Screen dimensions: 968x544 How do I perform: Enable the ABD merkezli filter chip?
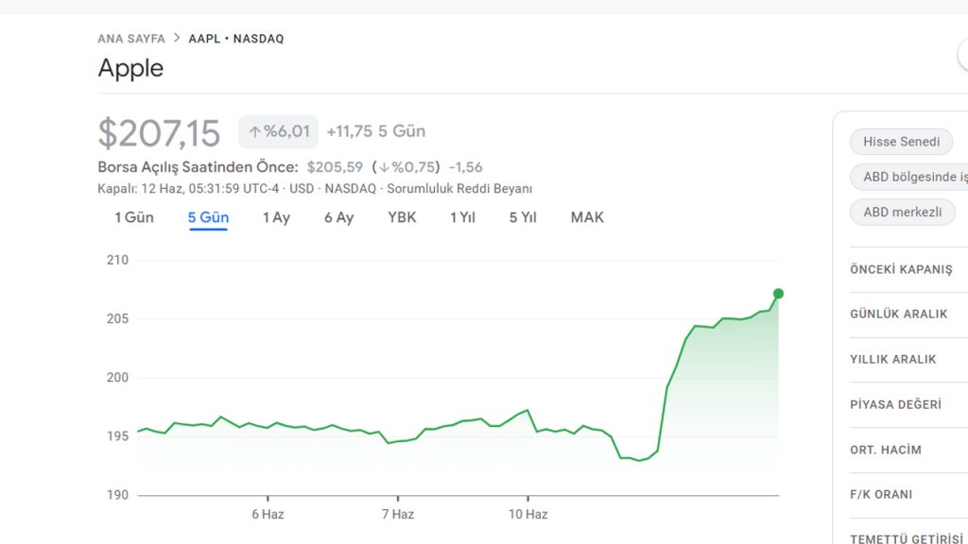pos(903,212)
